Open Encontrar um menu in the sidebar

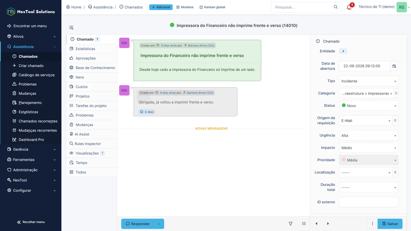click(30, 26)
